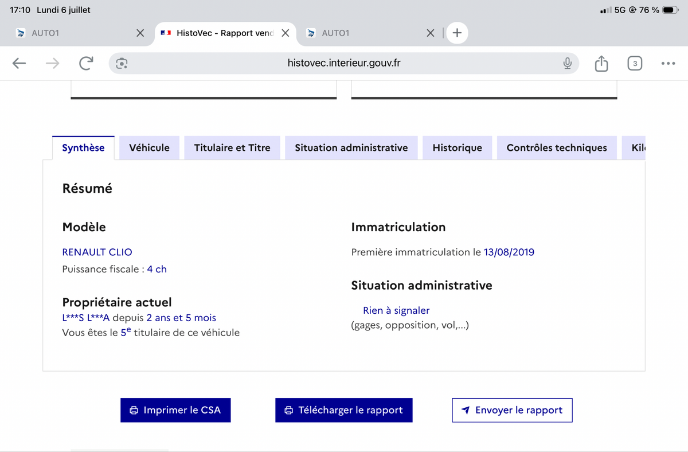The width and height of the screenshot is (688, 452).
Task: Focus the histovec.interieur.gouv.fr address field
Action: 344,63
